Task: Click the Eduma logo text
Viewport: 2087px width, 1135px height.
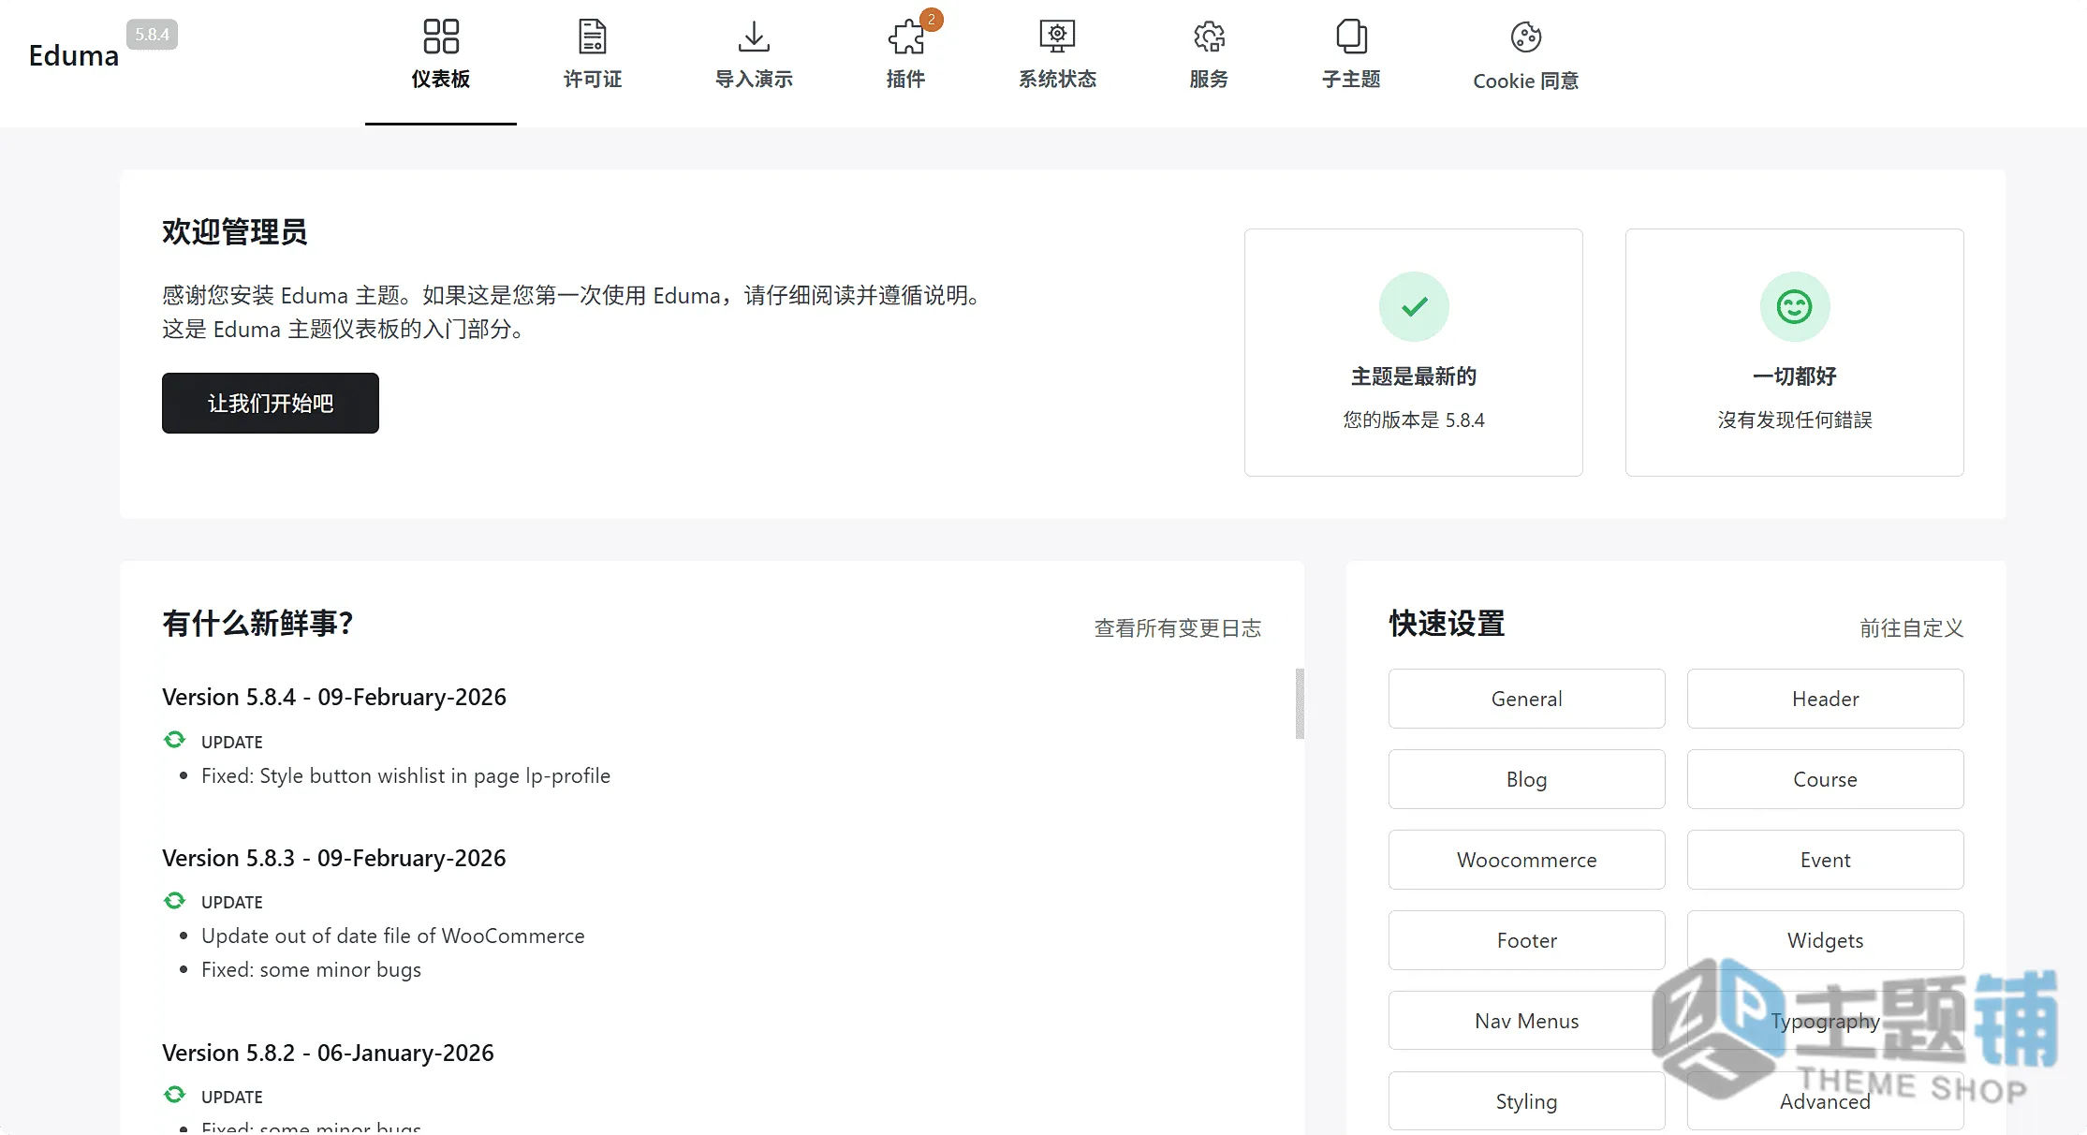Action: (73, 55)
